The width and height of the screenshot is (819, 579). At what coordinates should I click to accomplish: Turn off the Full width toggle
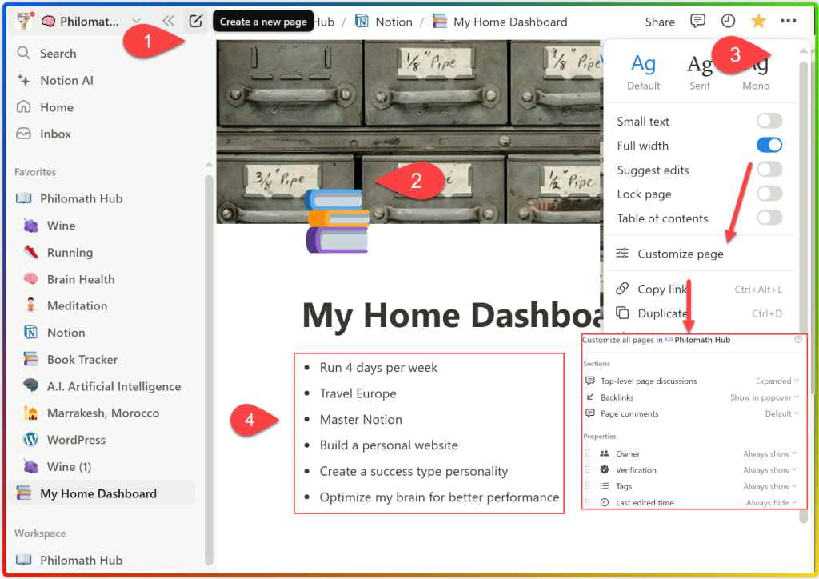pos(769,145)
